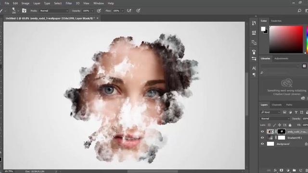The width and height of the screenshot is (308, 173).
Task: Toggle the Brush Settings panel button in options bar
Action: pyautogui.click(x=24, y=11)
